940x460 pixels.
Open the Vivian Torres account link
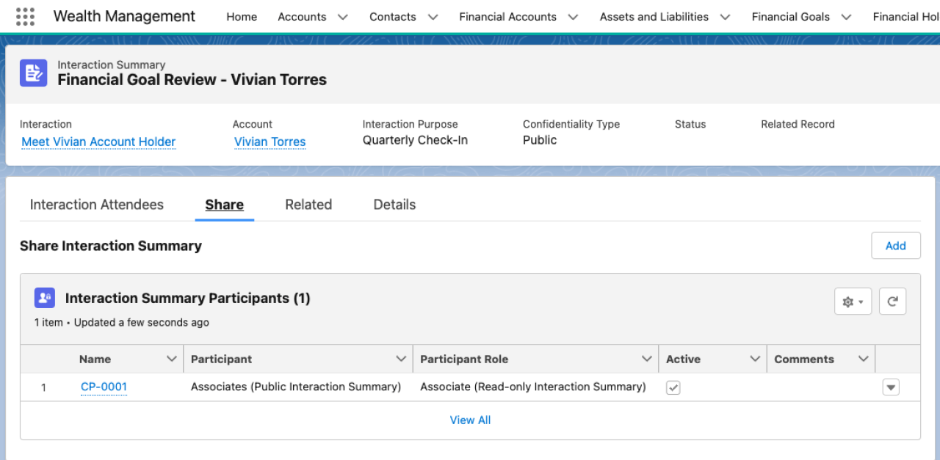270,142
